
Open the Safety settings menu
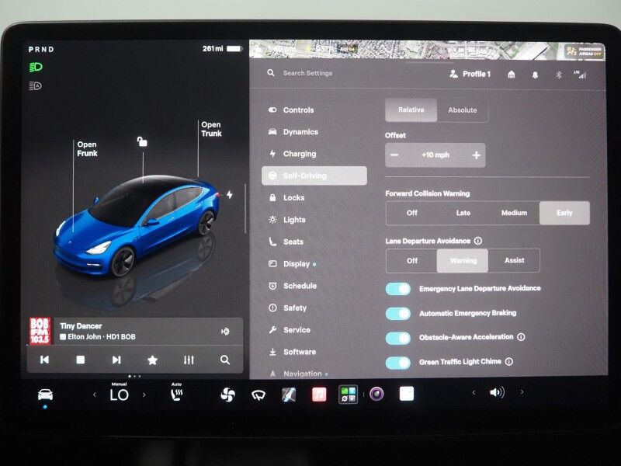(287, 308)
